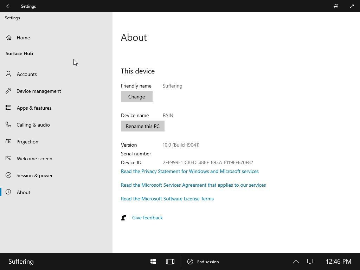Screen dimensions: 360x270
Task: Open the Accounts settings section
Action: [x=56, y=74]
